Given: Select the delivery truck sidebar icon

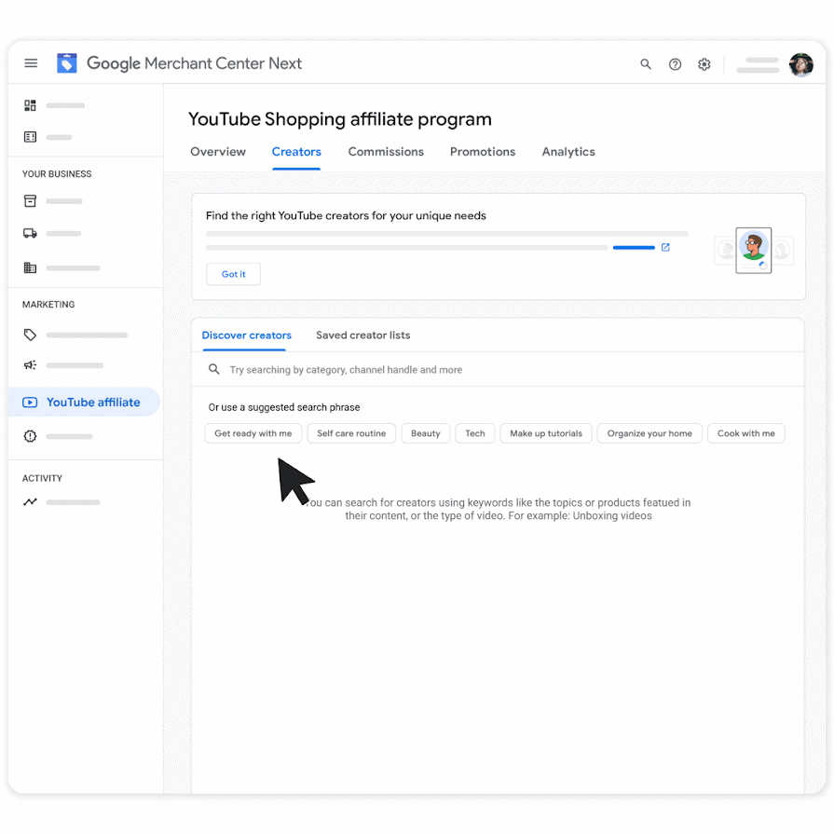Looking at the screenshot, I should pyautogui.click(x=31, y=234).
